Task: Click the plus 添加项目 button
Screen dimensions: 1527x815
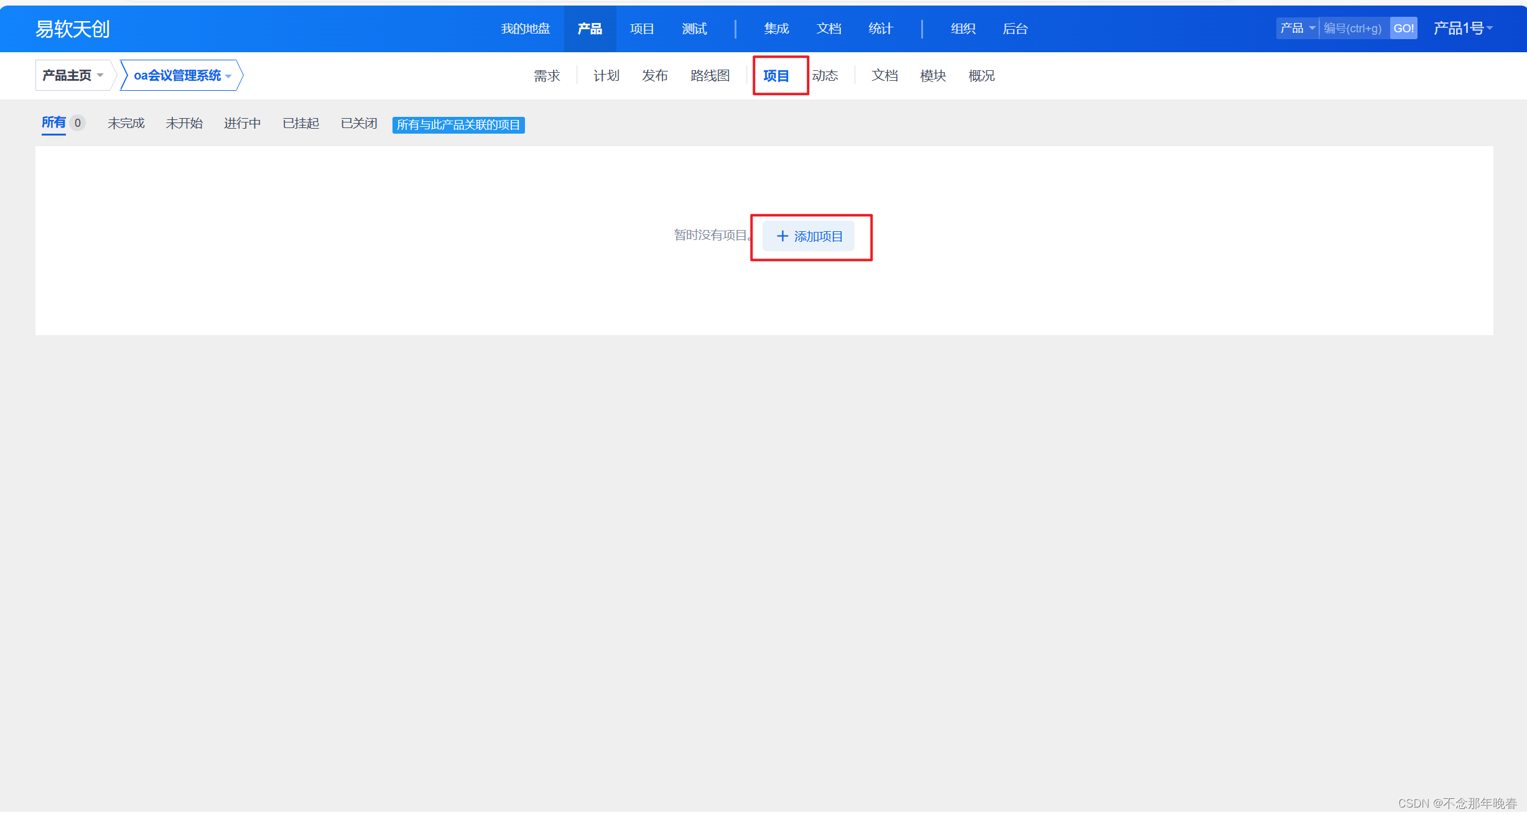Action: click(x=809, y=236)
